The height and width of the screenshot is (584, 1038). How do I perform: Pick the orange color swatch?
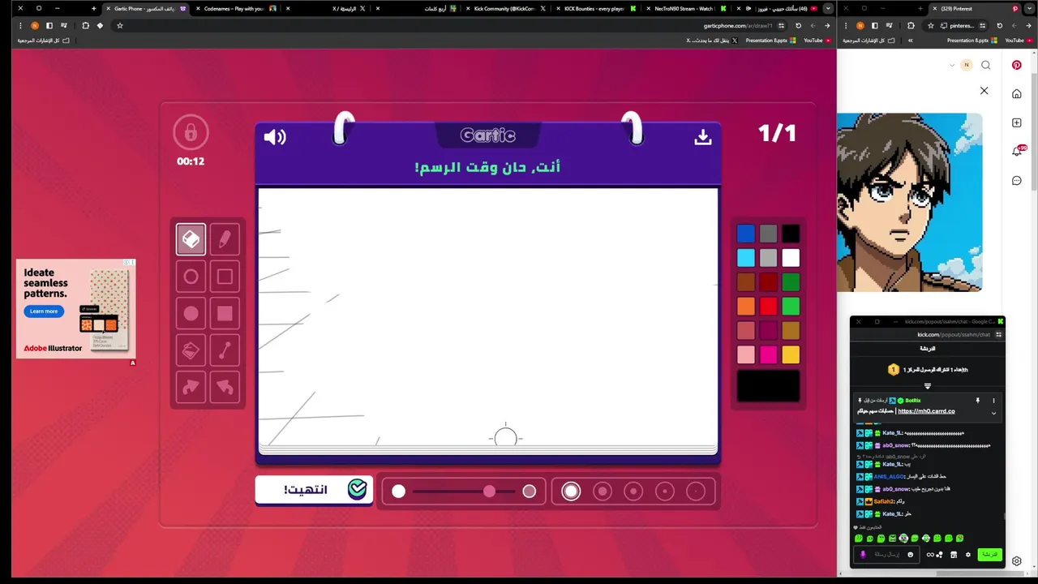point(746,307)
